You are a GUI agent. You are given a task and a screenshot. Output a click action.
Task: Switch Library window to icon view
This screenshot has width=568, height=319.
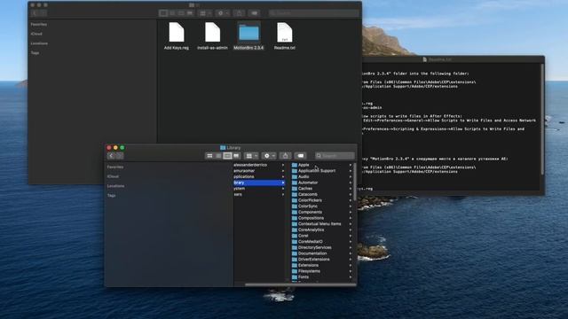pyautogui.click(x=209, y=156)
